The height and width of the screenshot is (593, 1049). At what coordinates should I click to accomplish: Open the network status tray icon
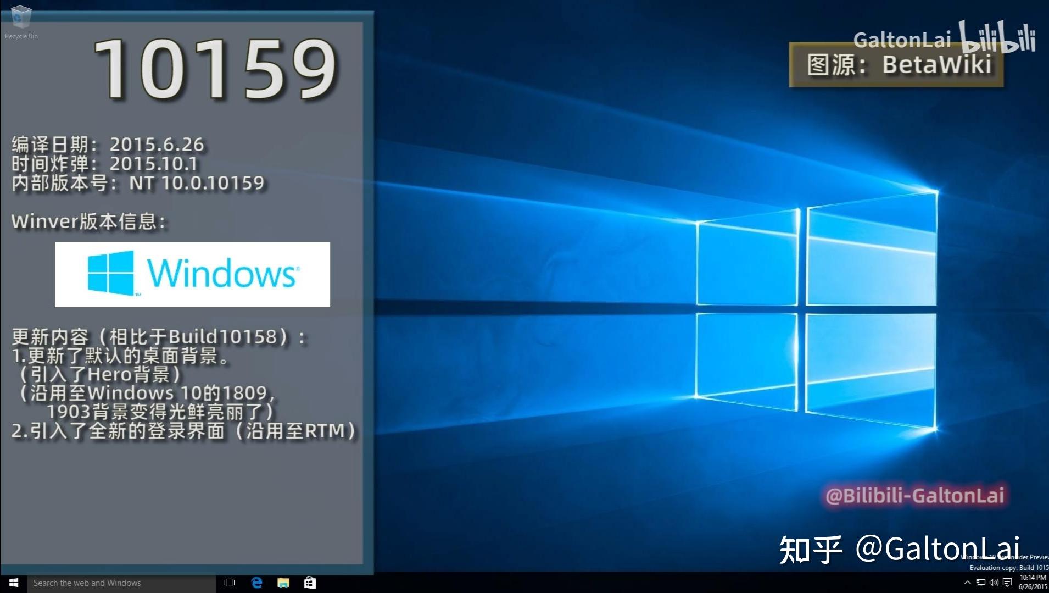point(981,583)
